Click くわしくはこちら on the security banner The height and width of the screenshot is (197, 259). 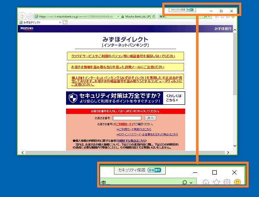coord(174,98)
